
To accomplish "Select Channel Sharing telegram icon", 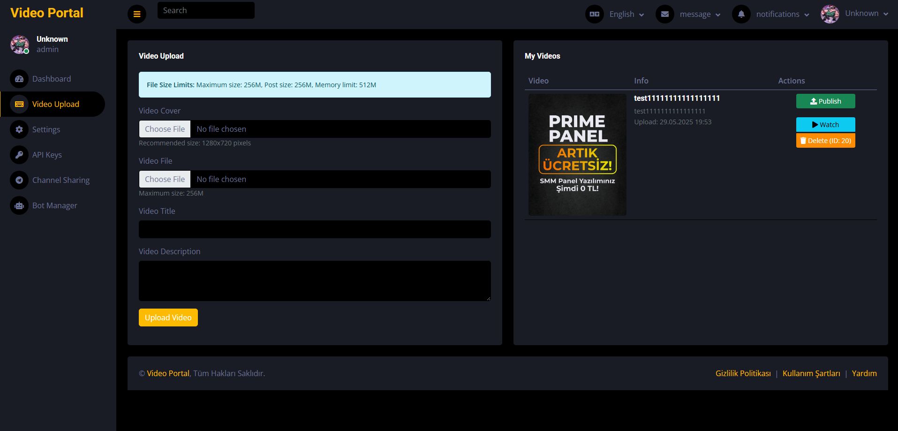I will click(19, 180).
